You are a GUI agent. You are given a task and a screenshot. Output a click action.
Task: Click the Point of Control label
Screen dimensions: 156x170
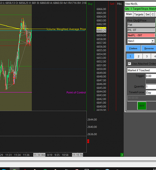[x=76, y=92]
